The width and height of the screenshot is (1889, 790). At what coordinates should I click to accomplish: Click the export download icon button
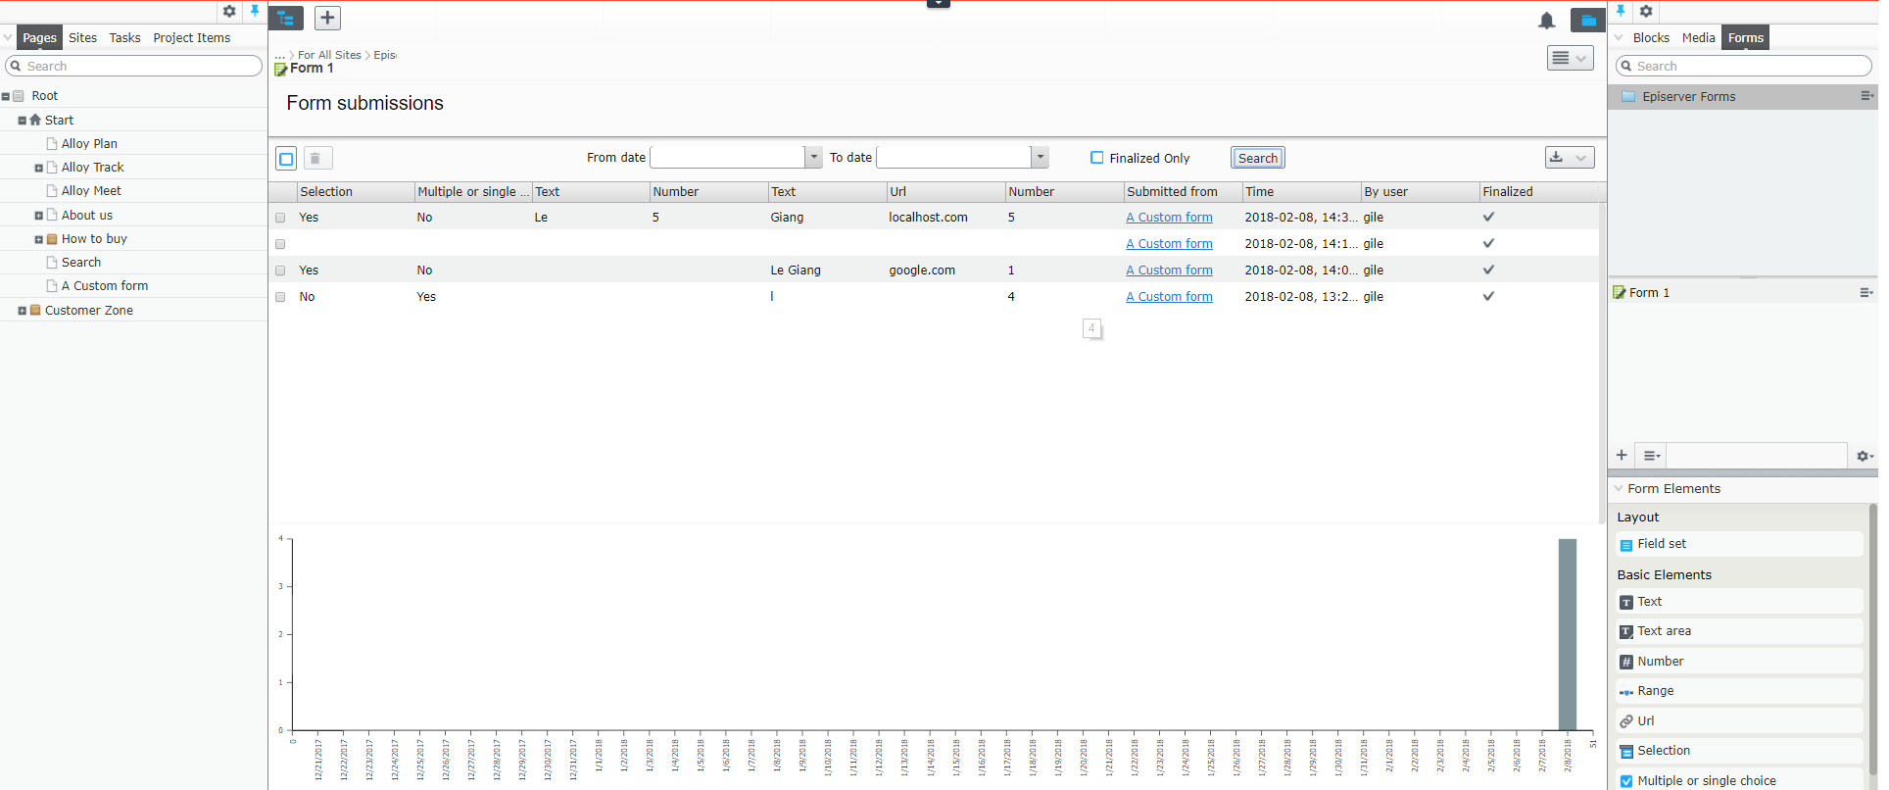pos(1569,158)
